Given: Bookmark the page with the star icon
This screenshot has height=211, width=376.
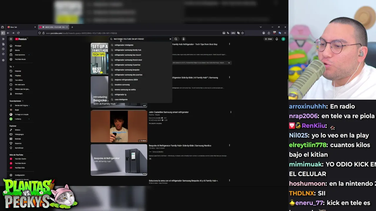Looking at the screenshot, I should pyautogui.click(x=242, y=33).
